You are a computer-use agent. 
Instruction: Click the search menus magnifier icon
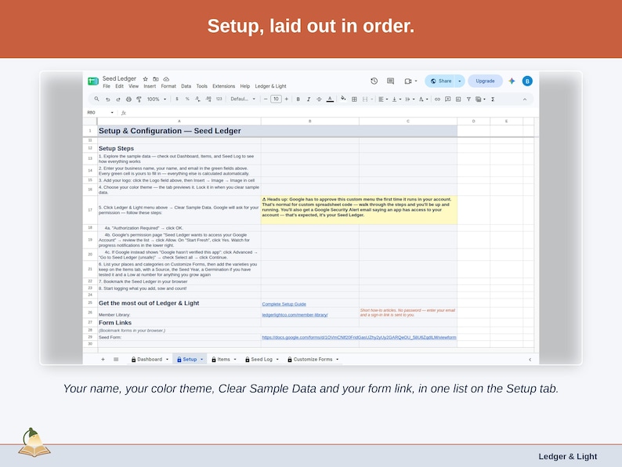pyautogui.click(x=97, y=100)
